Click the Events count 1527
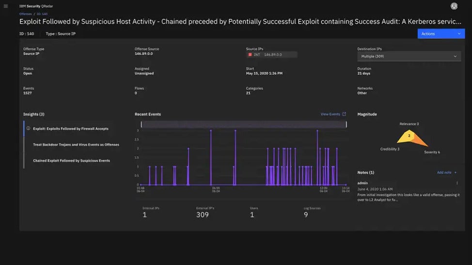Screen dimensions: 472x265 28,93
